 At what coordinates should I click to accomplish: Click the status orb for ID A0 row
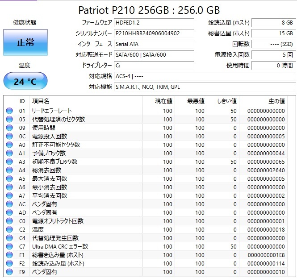coord(9,145)
